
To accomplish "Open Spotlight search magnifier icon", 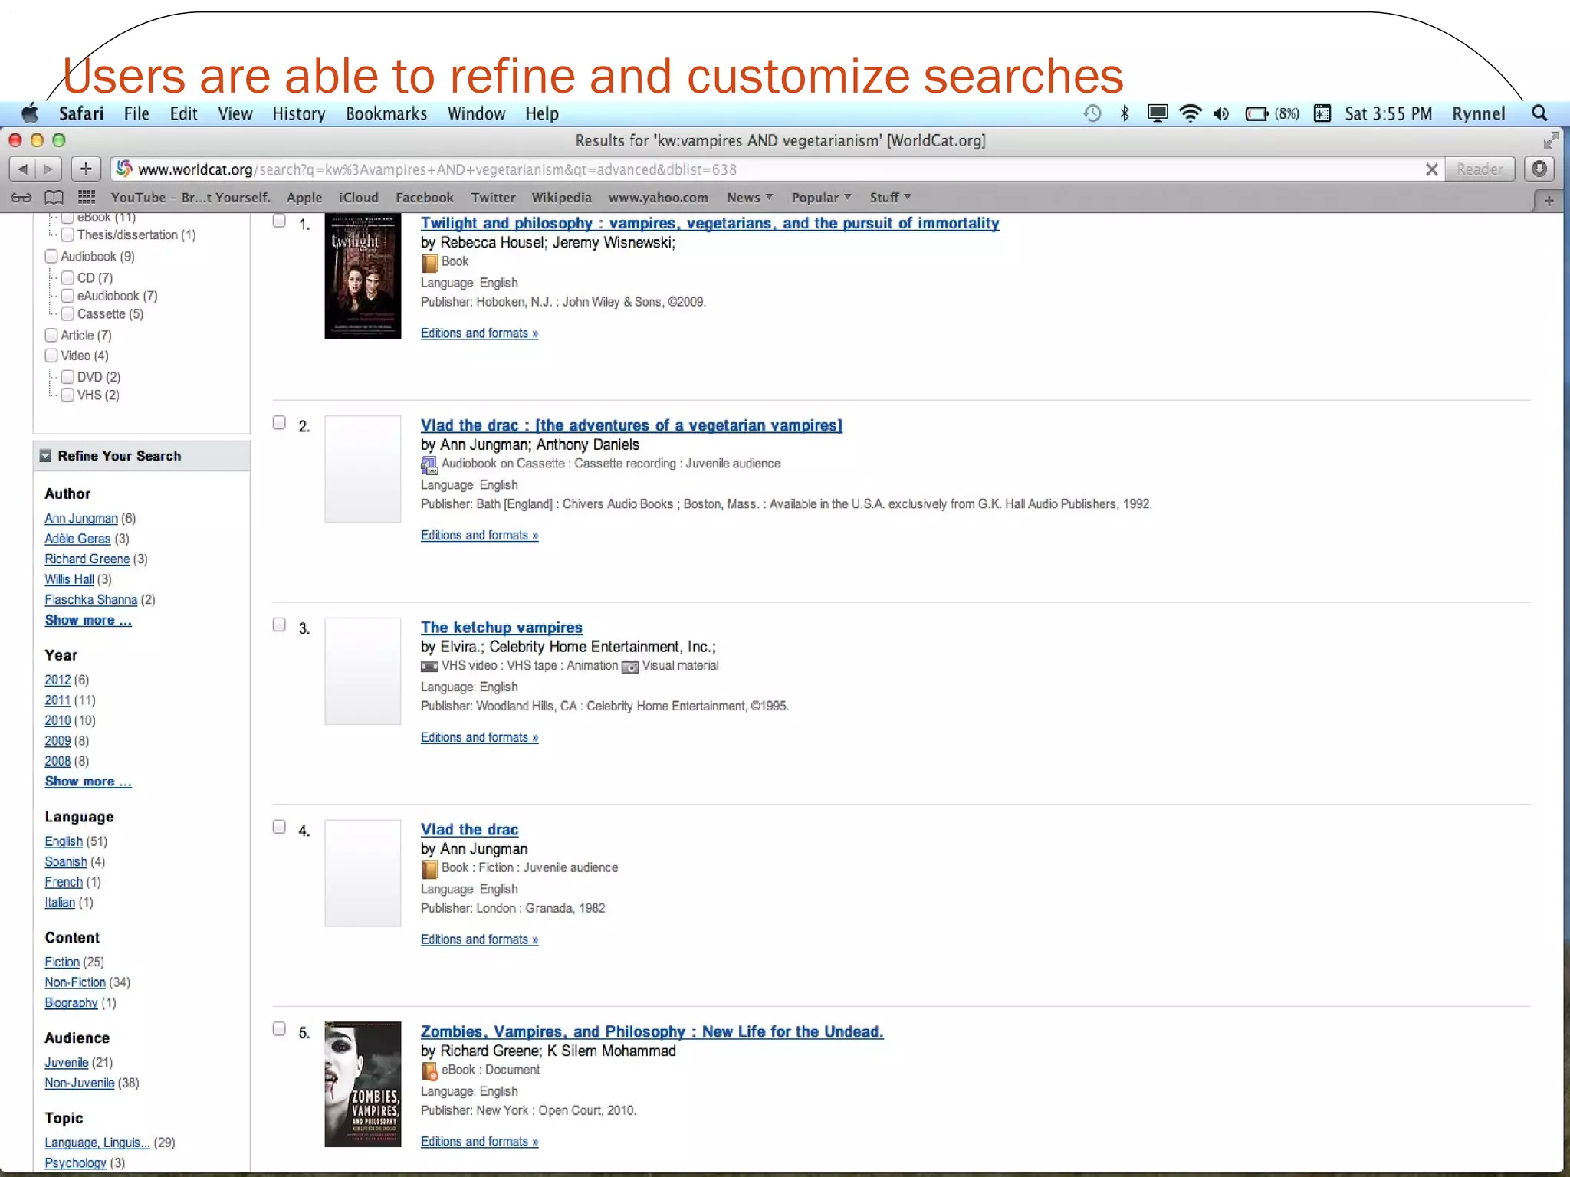I will [x=1539, y=113].
